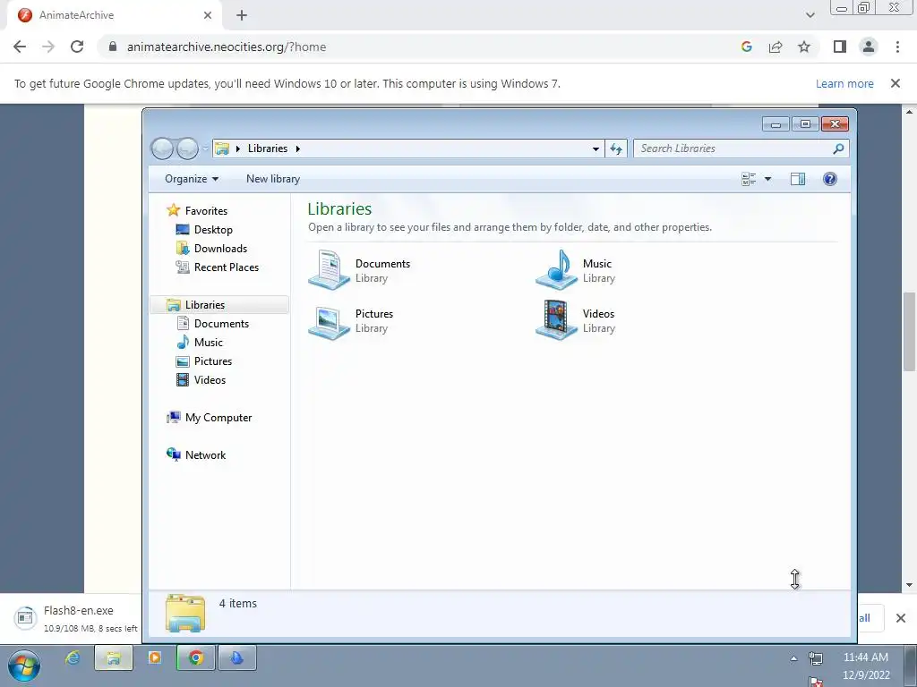Click the Explorer back navigation button

tap(162, 149)
